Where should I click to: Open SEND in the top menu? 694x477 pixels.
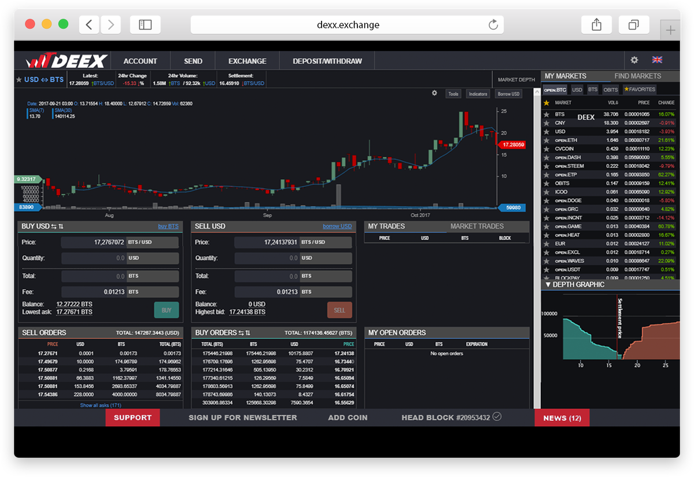[193, 61]
